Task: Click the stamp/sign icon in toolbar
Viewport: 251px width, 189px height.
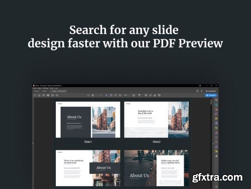Action: (x=155, y=95)
